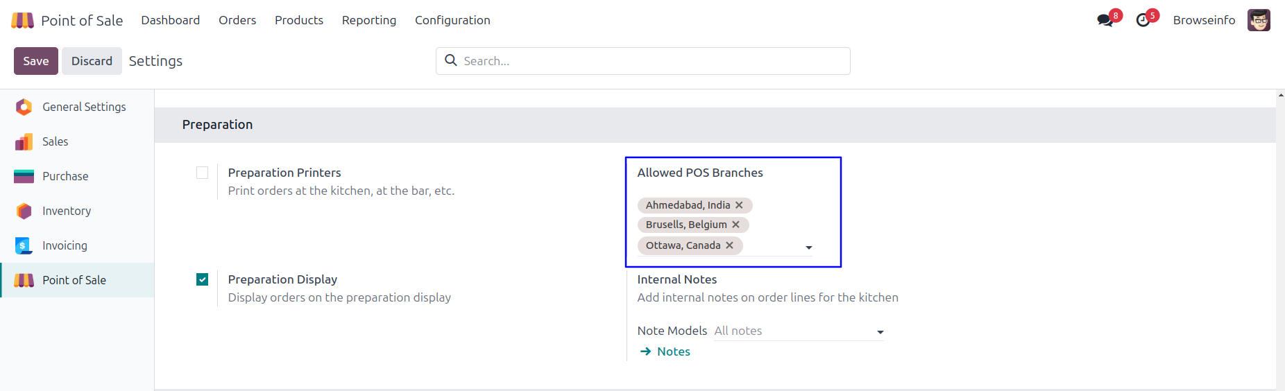Open the Note Models dropdown

pos(880,332)
